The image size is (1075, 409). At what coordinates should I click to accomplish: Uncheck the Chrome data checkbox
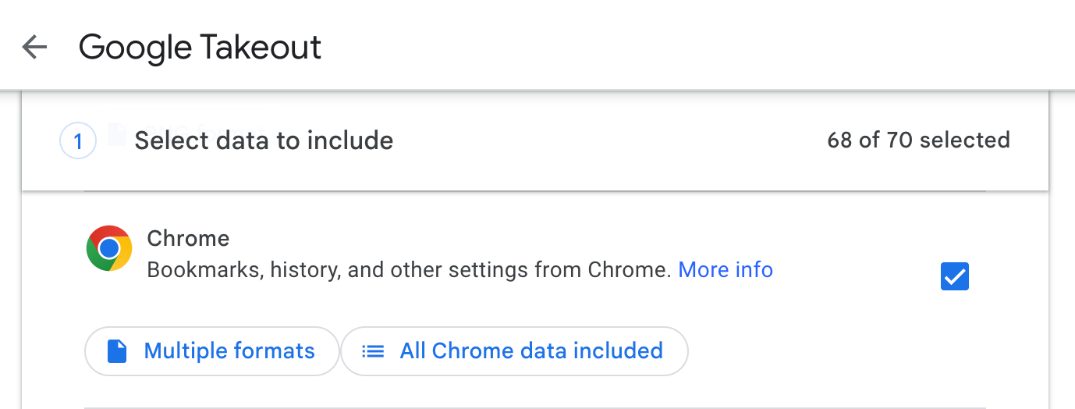coord(955,276)
